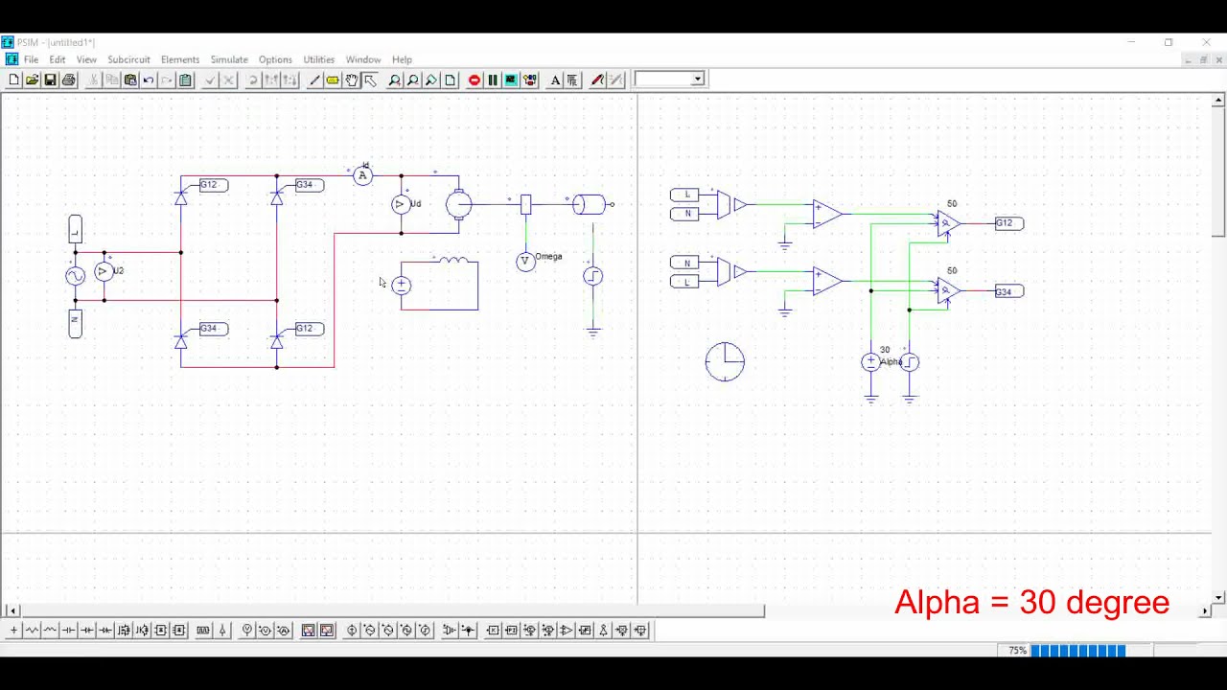Select the AC sine voltage source
This screenshot has height=690, width=1227.
coord(75,276)
